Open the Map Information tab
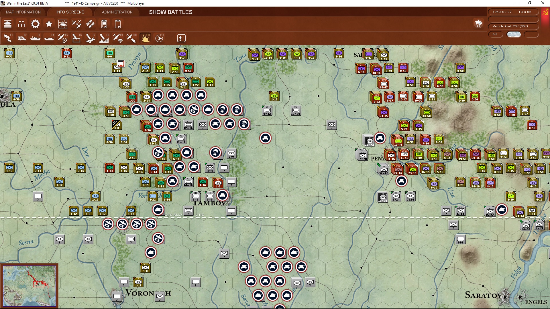 point(23,12)
